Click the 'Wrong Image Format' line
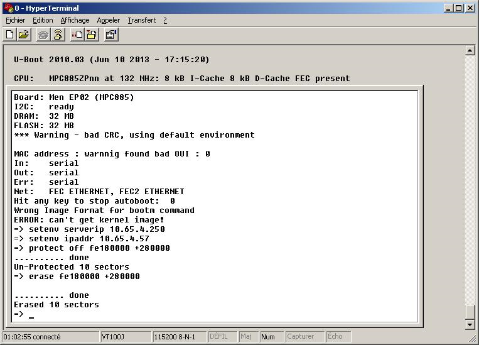This screenshot has width=479, height=345. click(x=104, y=211)
